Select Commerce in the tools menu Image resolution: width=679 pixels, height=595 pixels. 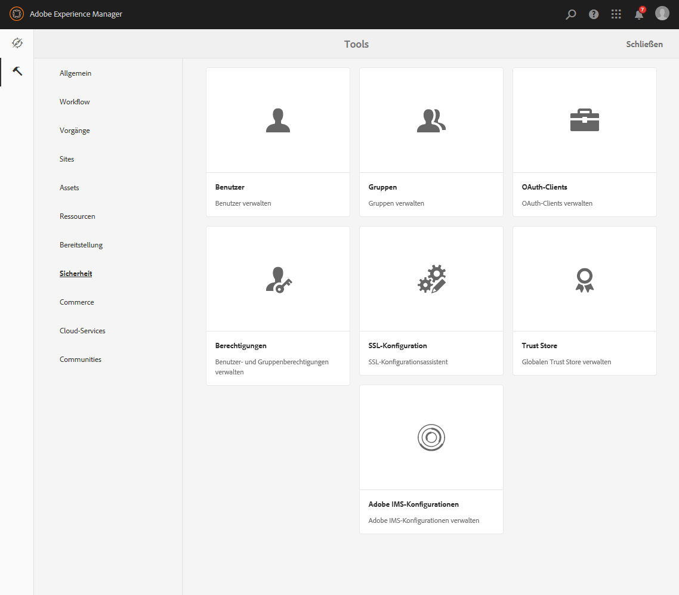(x=76, y=302)
